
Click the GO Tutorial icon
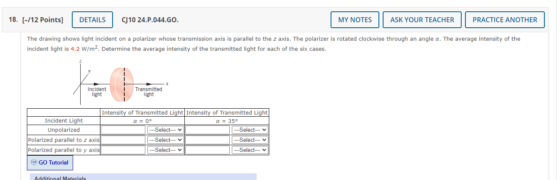[34, 162]
